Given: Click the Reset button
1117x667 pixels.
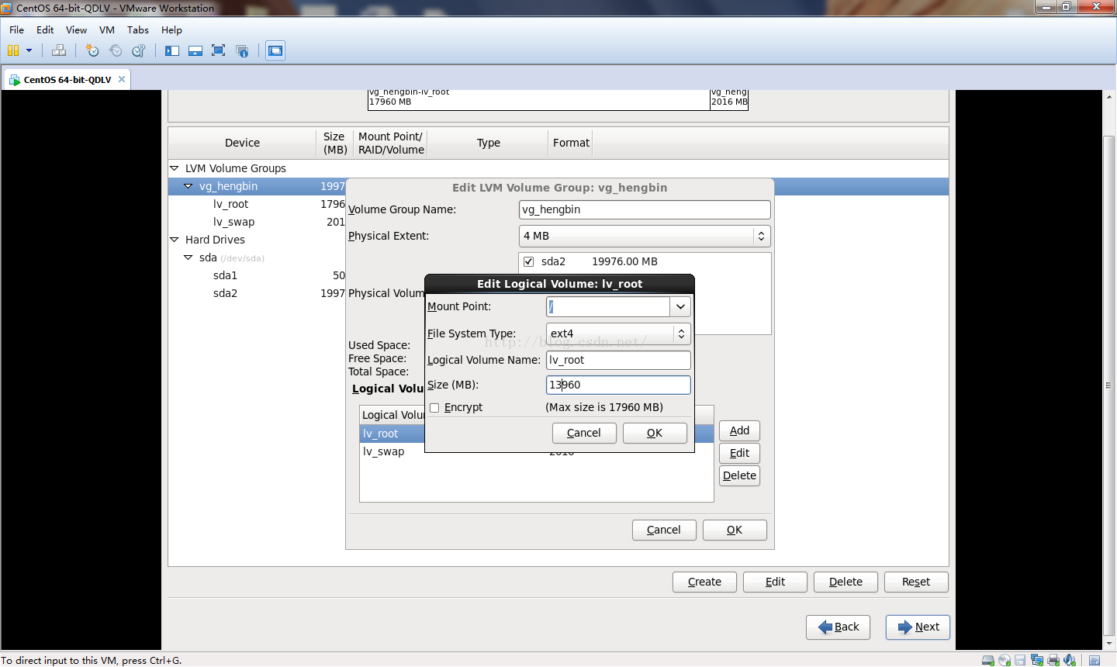Looking at the screenshot, I should click(x=916, y=582).
